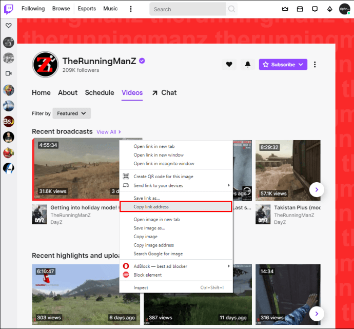354x329 pixels.
Task: Click next arrow on Recent broadcasts carousel
Action: 317,190
